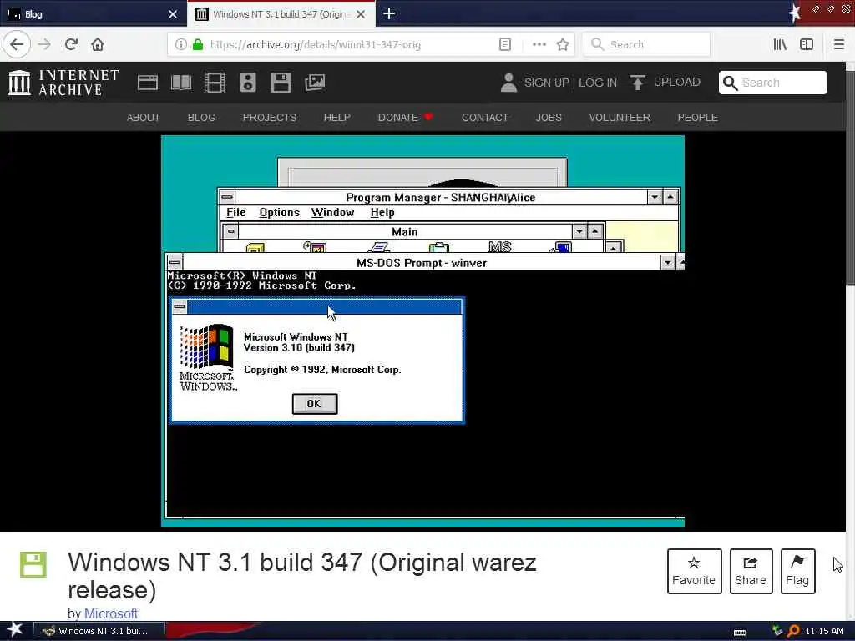Viewport: 855px width, 641px height.
Task: Click the start star taskbar icon
Action: [x=15, y=630]
